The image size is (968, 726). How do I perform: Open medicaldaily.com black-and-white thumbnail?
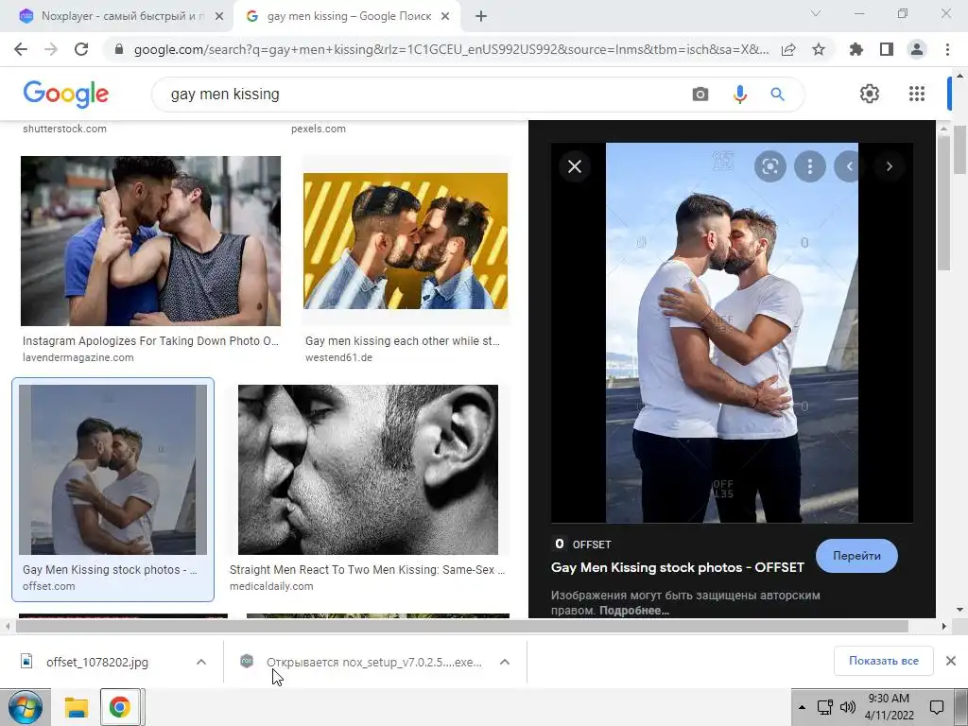pos(368,470)
